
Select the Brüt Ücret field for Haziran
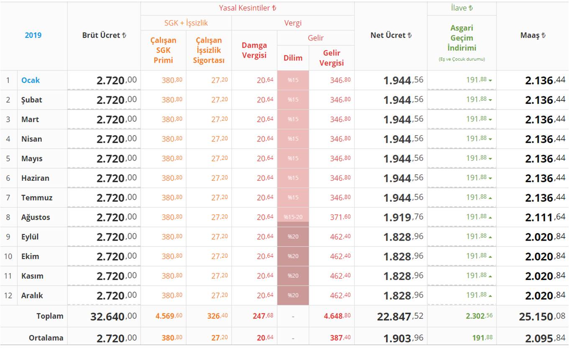coord(104,178)
